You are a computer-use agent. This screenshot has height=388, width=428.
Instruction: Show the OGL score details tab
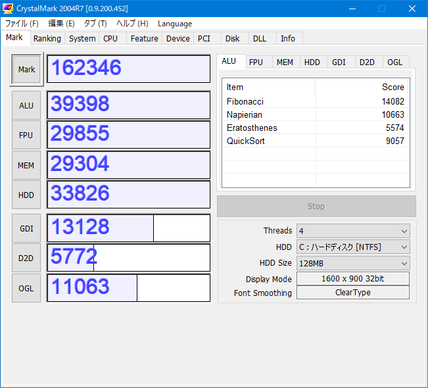pyautogui.click(x=394, y=62)
